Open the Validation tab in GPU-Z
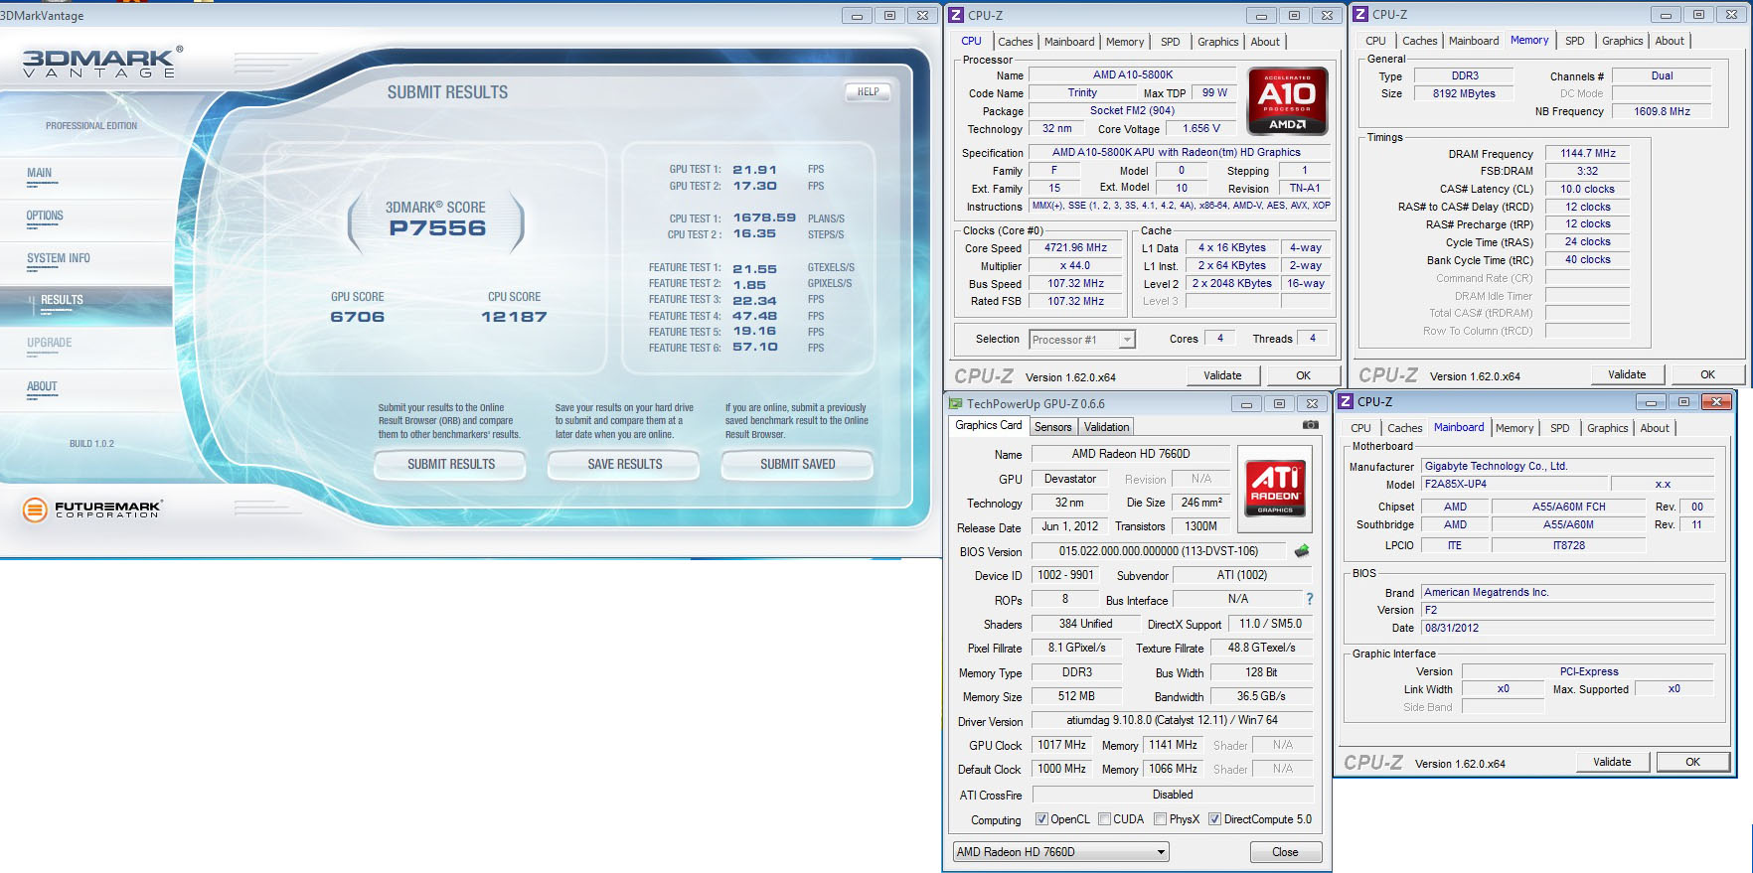The image size is (1753, 873). [x=1106, y=427]
